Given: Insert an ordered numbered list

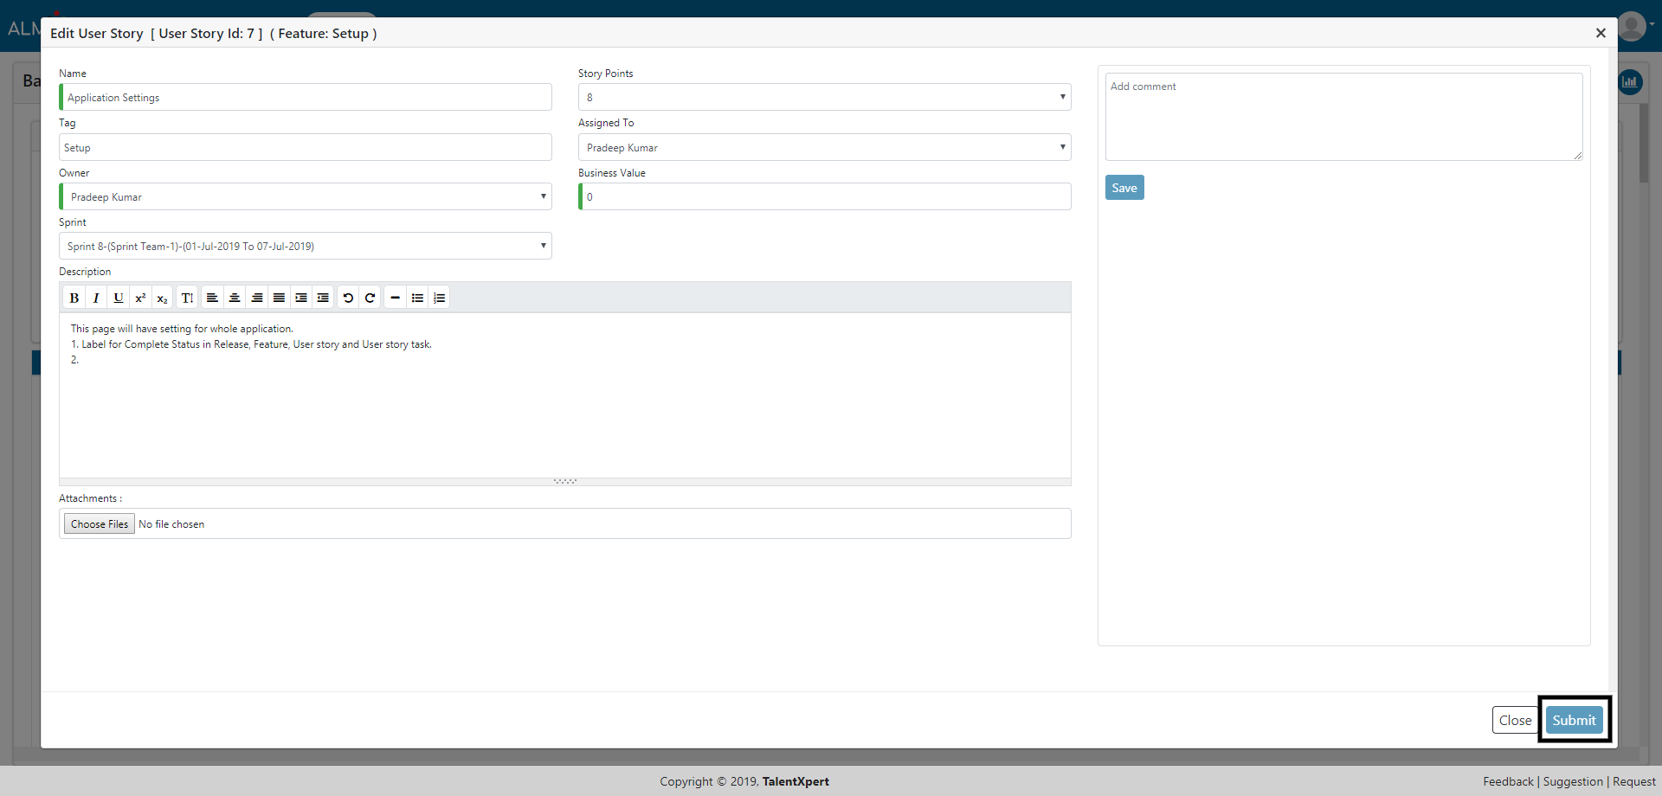Looking at the screenshot, I should pos(440,298).
